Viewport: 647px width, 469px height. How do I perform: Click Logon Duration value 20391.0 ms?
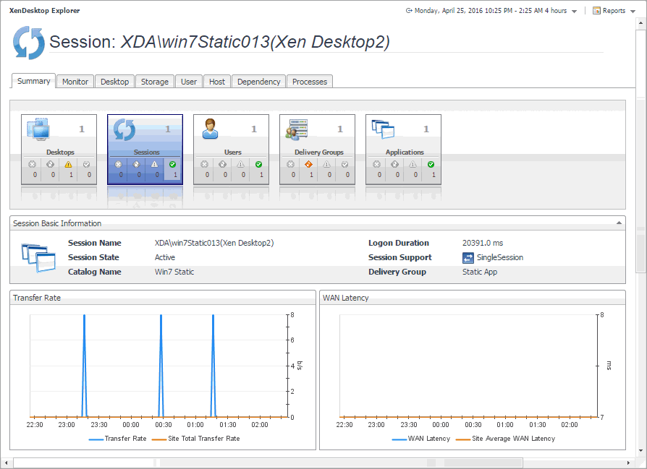(483, 243)
